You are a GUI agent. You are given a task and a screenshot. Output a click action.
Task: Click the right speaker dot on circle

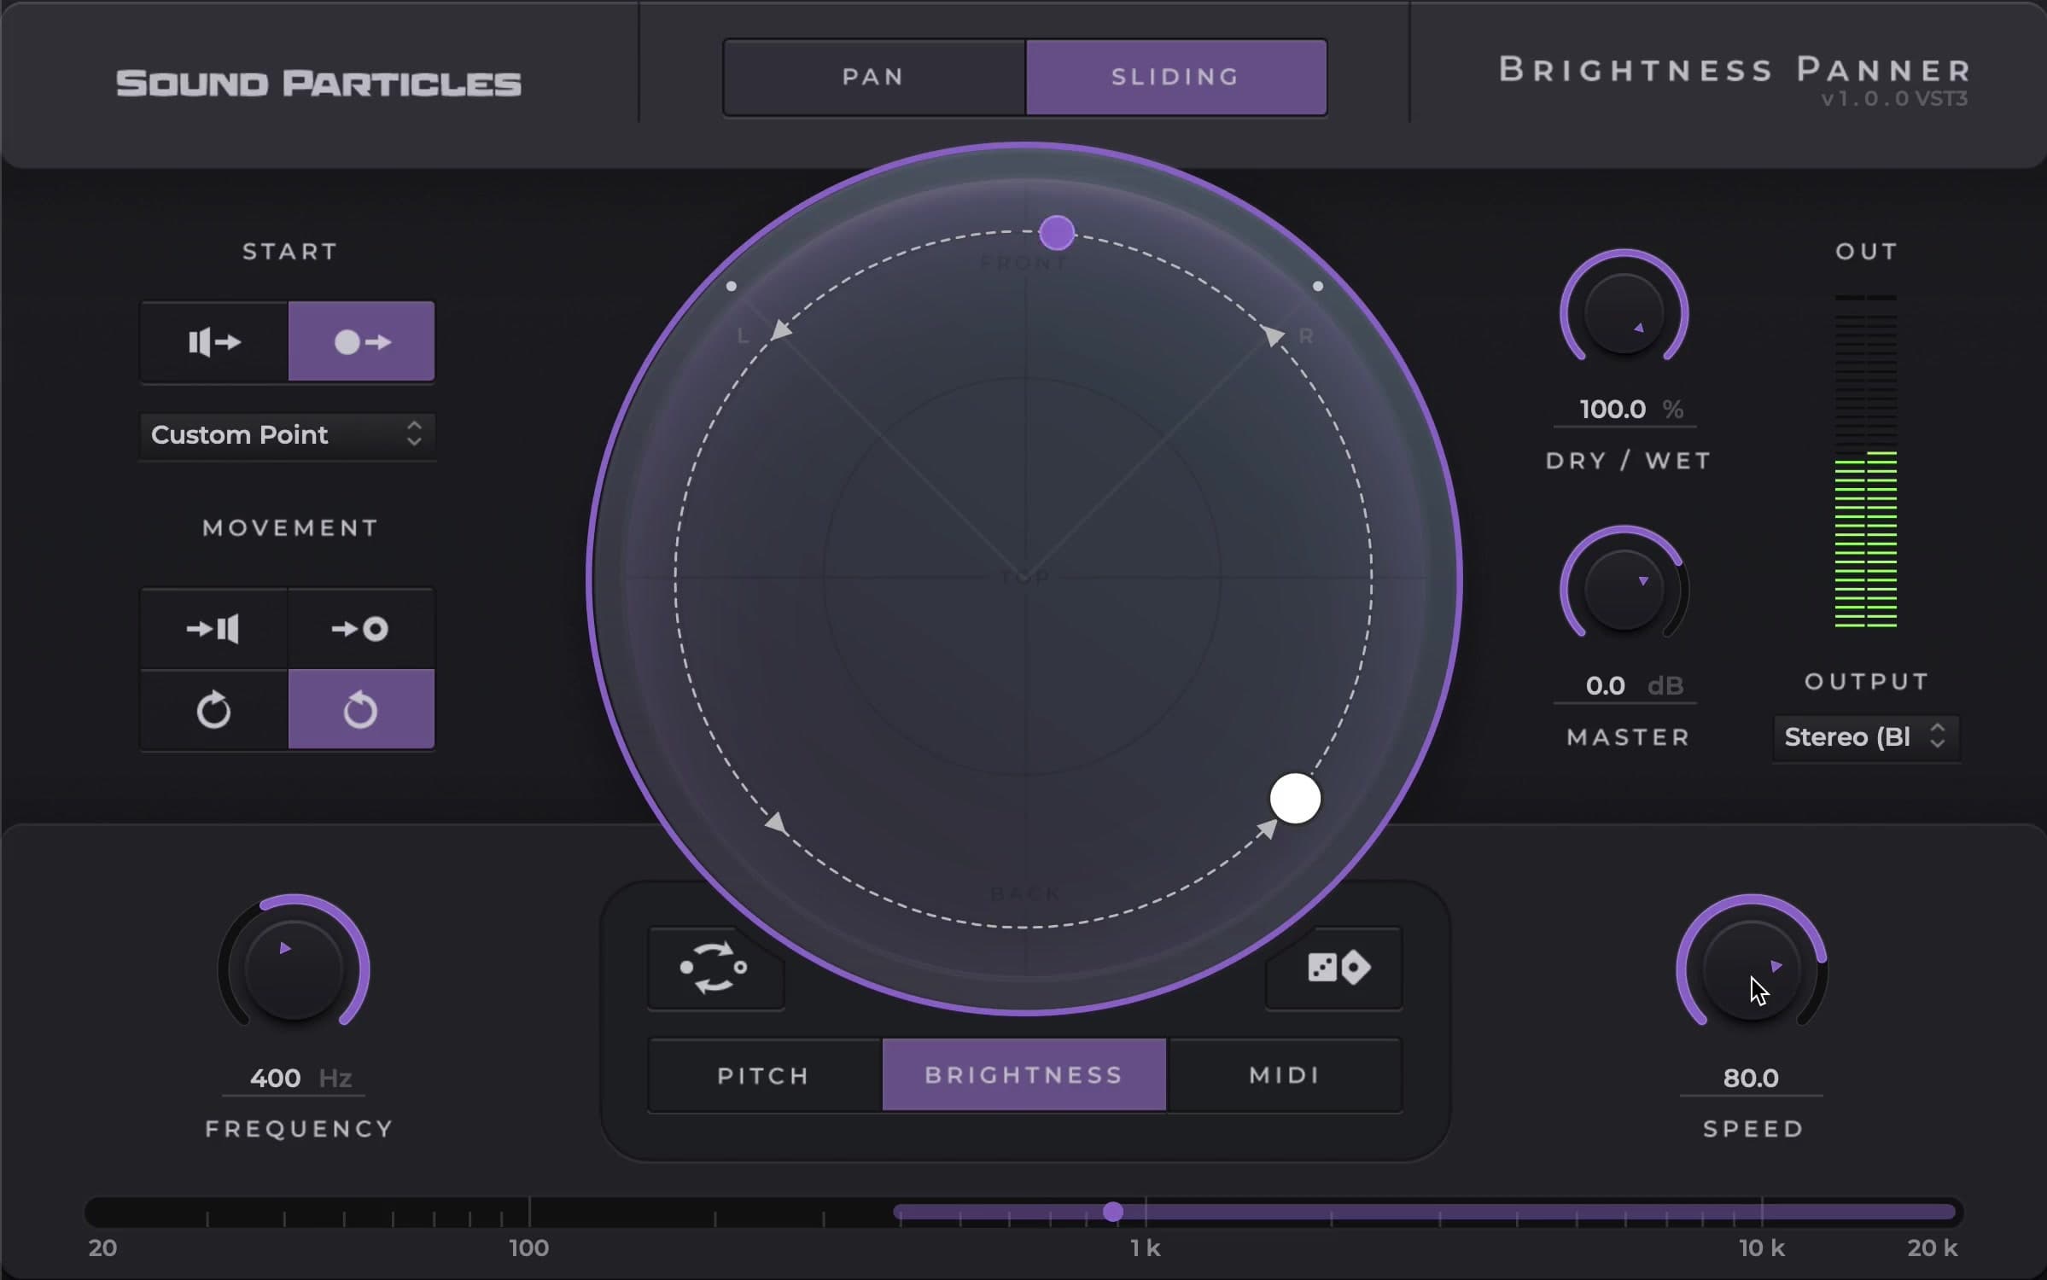click(1318, 287)
